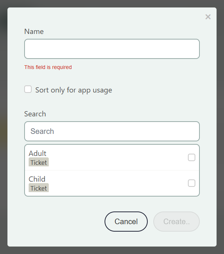
Task: Select the Child item name in list
Action: (x=37, y=179)
